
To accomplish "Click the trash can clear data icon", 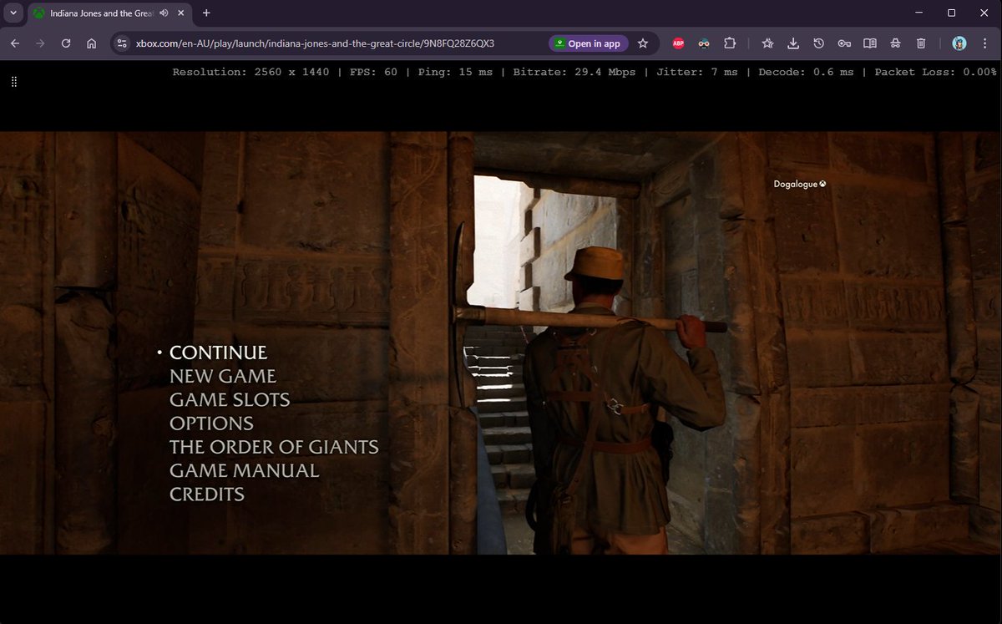I will pos(920,43).
